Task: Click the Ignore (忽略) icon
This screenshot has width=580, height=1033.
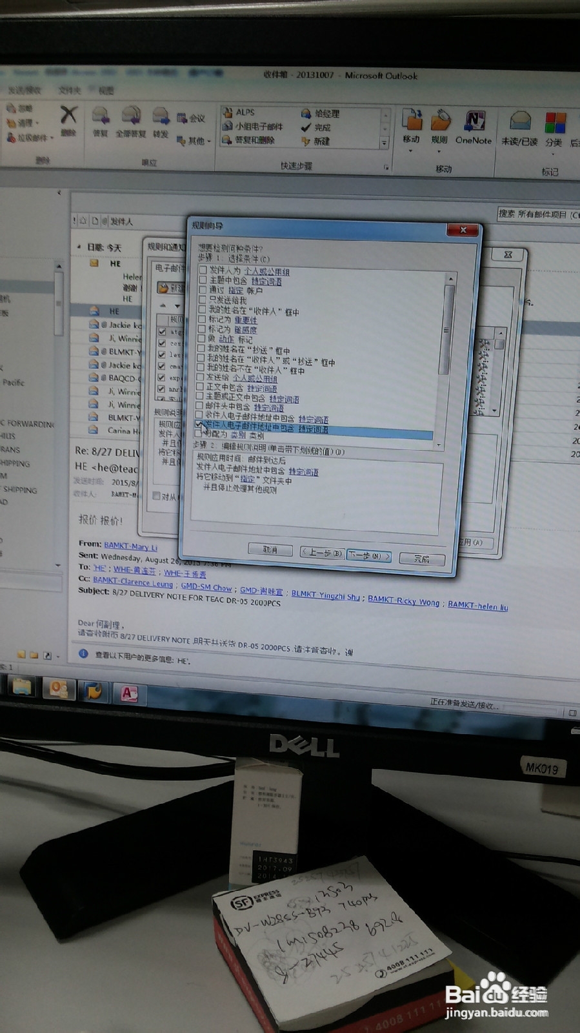Action: click(19, 108)
